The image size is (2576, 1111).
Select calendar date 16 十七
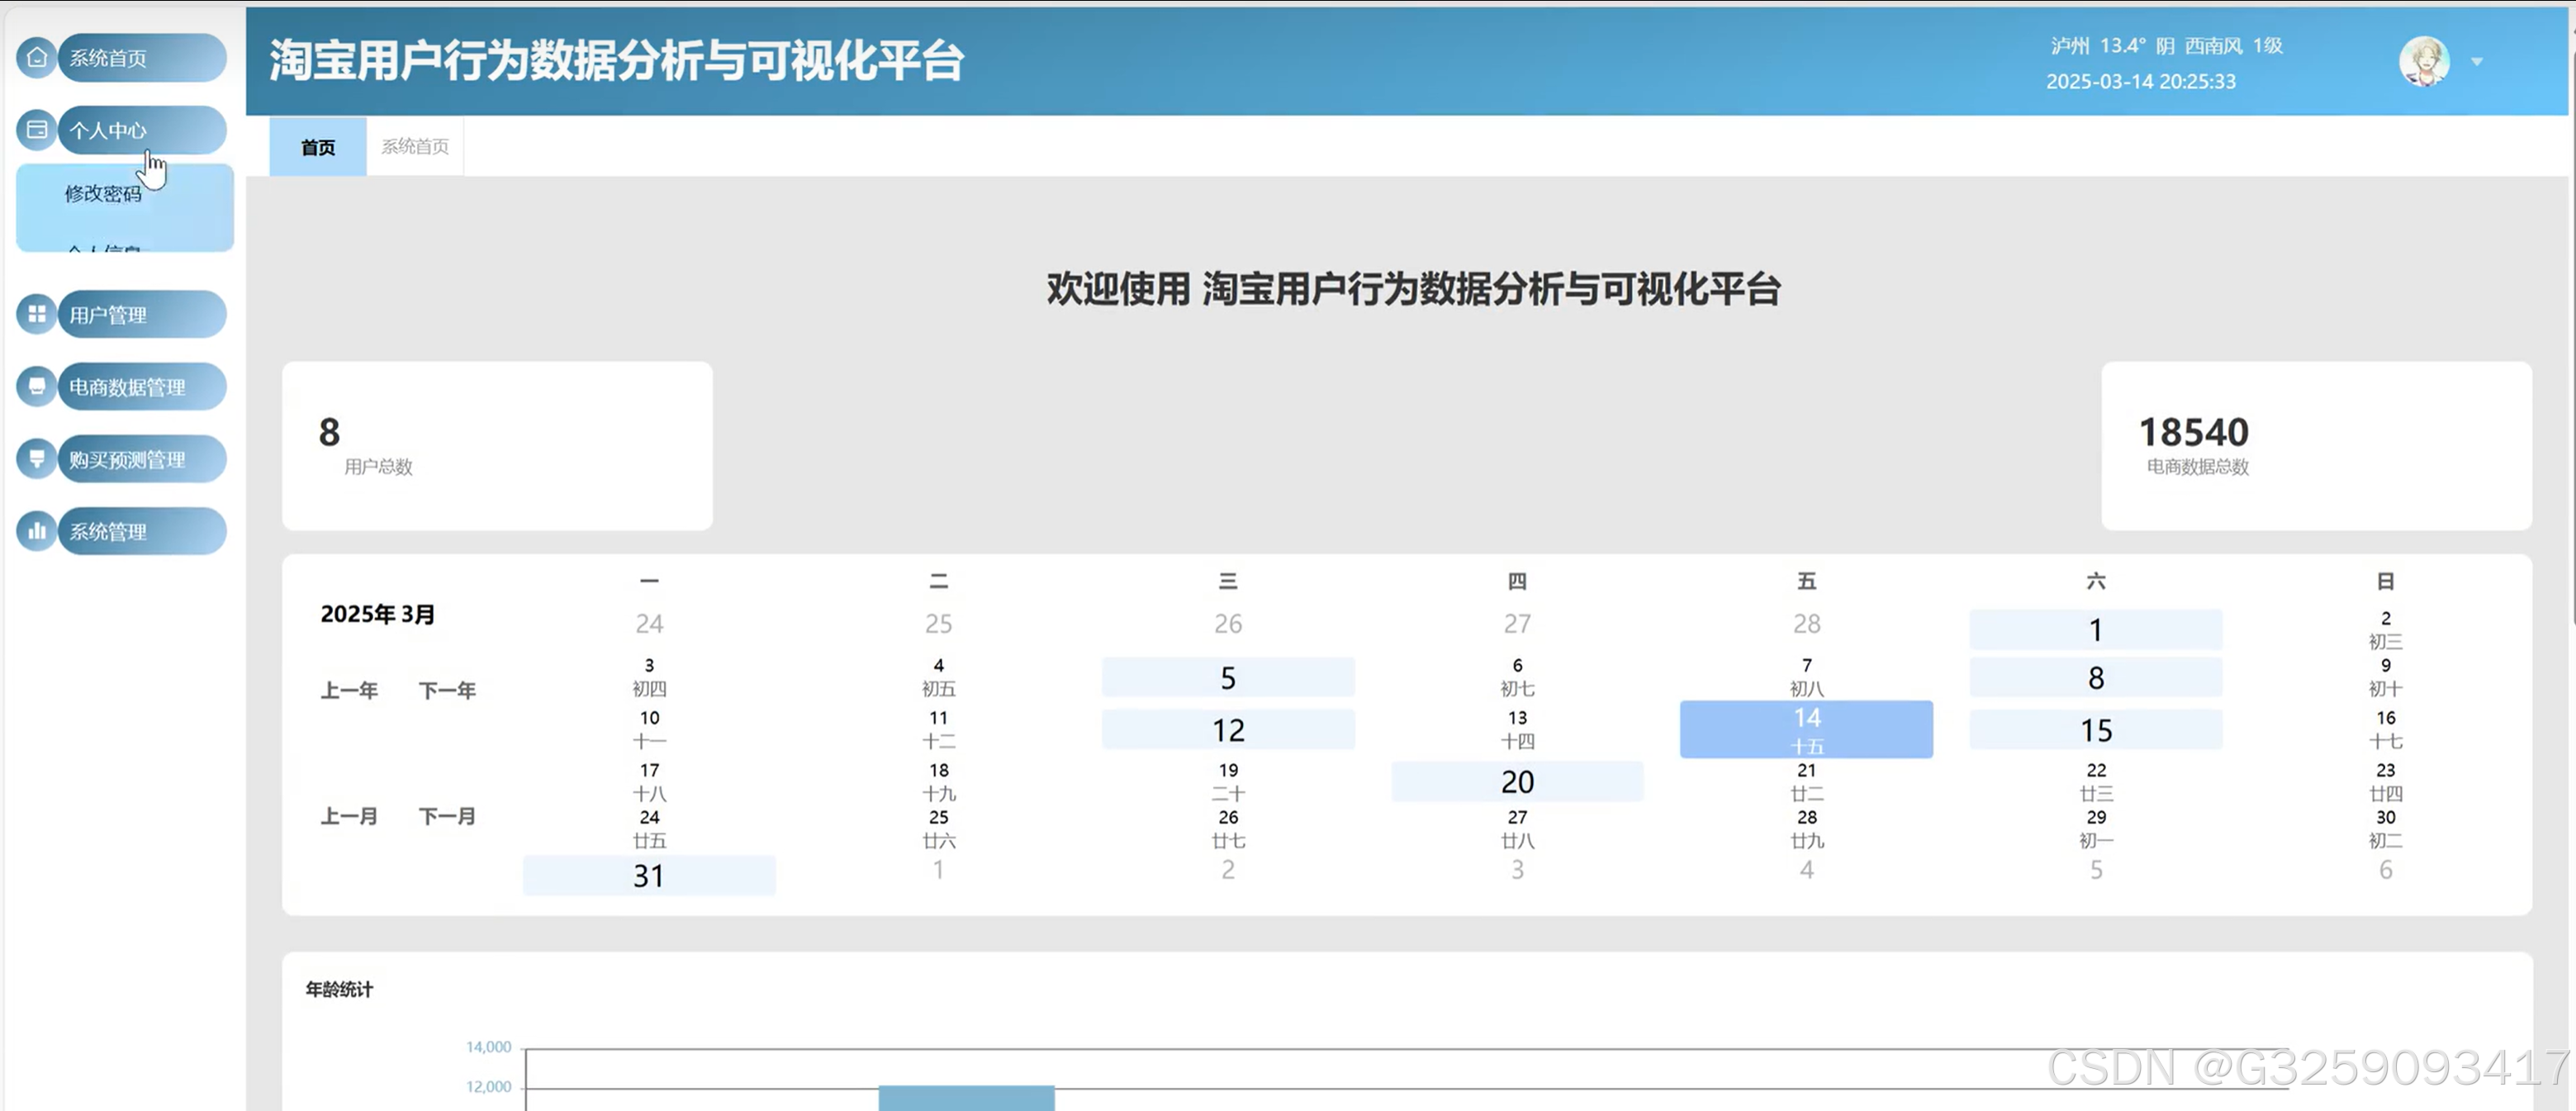pos(2385,729)
